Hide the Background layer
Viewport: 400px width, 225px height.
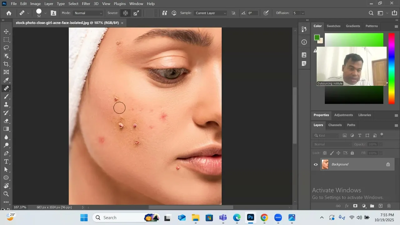316,164
